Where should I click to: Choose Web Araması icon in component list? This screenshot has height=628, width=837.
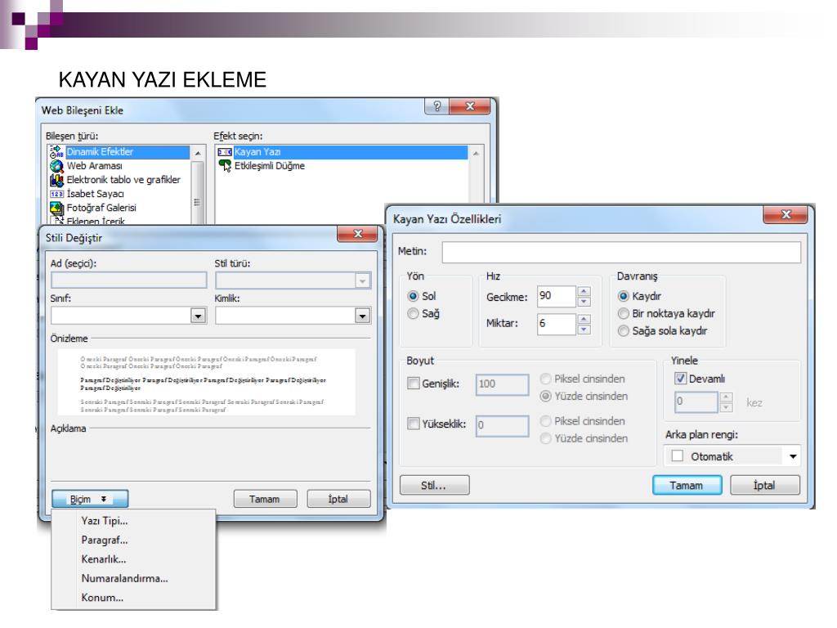[x=56, y=166]
